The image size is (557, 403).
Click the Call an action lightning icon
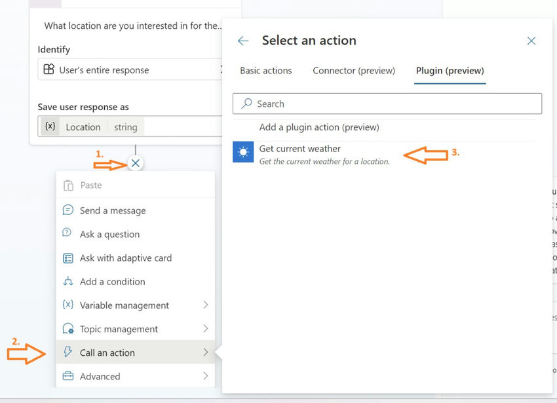point(68,353)
